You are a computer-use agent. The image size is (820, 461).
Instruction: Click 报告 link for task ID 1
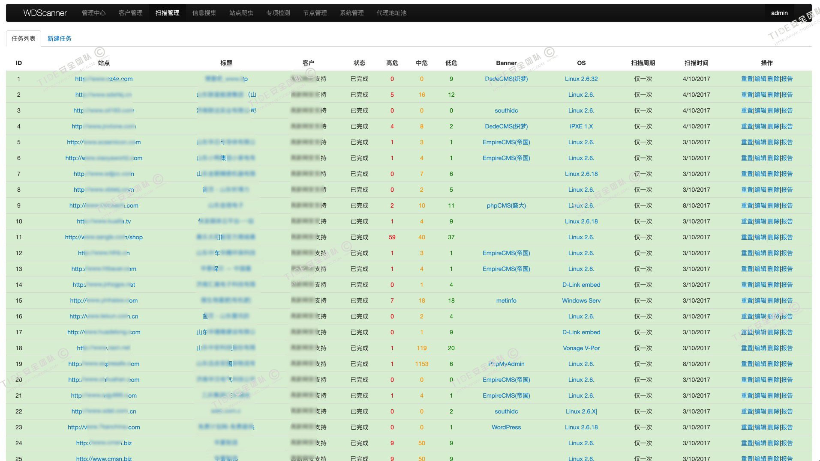click(x=787, y=79)
